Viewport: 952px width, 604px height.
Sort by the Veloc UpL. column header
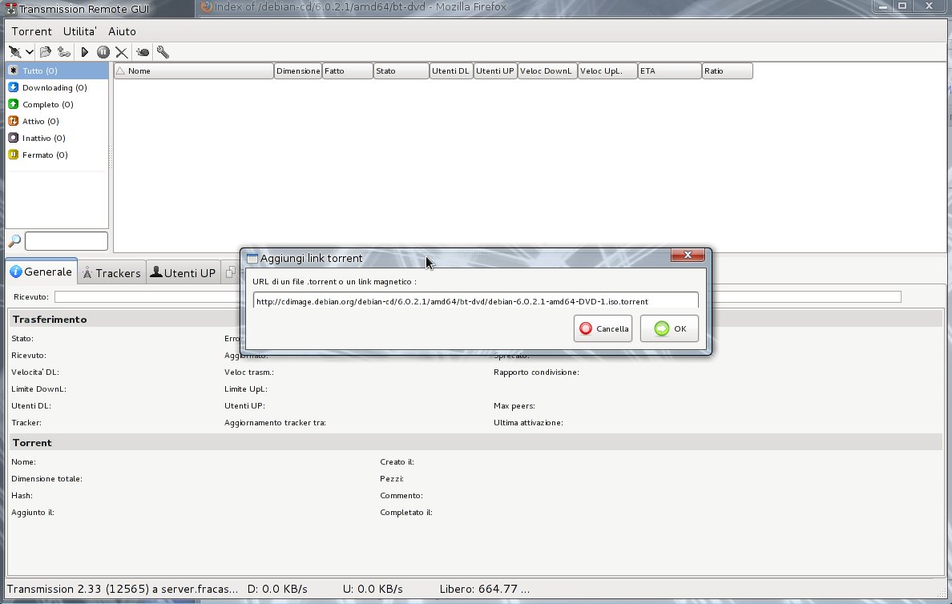607,71
